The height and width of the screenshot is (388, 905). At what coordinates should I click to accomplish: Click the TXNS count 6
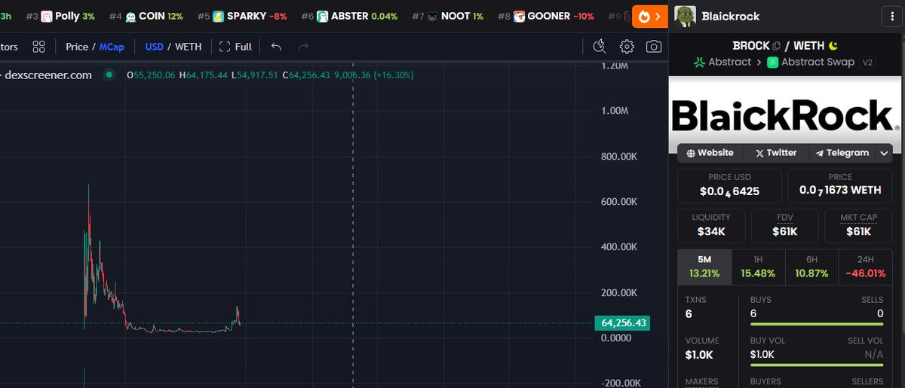pos(689,313)
